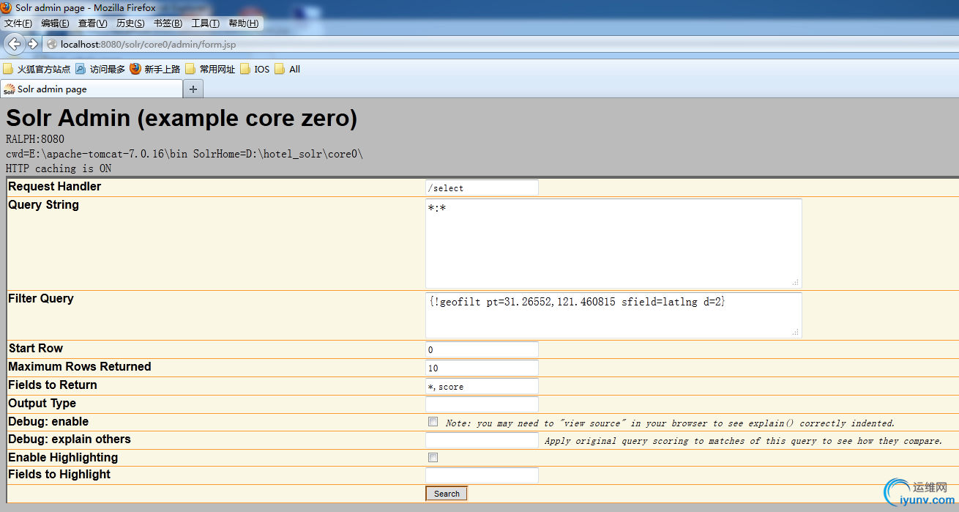Click the browser Back arrow button
The image size is (959, 512).
[x=14, y=44]
